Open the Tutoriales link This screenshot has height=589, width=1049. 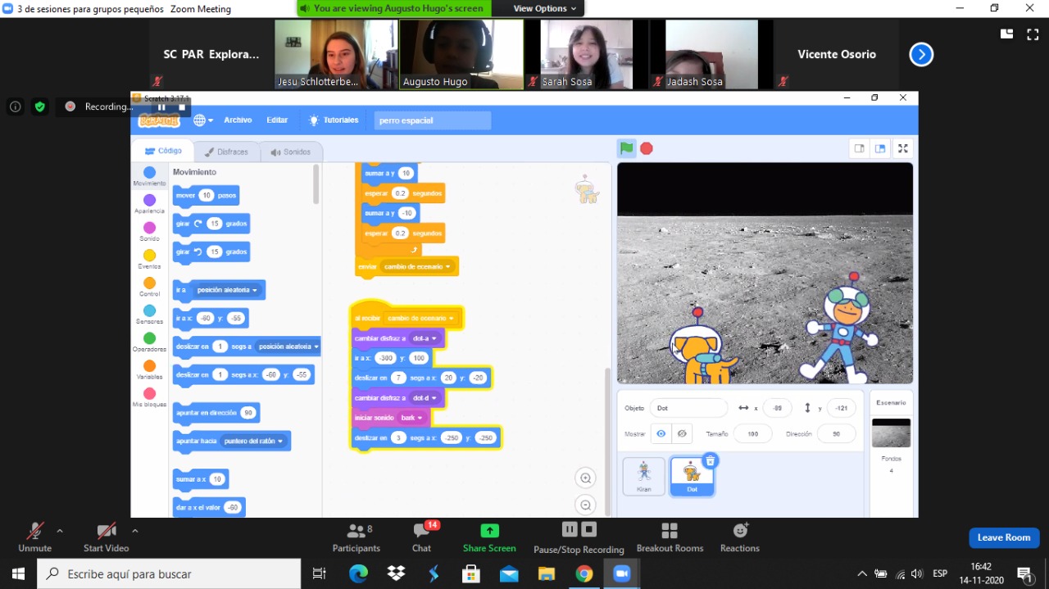pos(334,120)
